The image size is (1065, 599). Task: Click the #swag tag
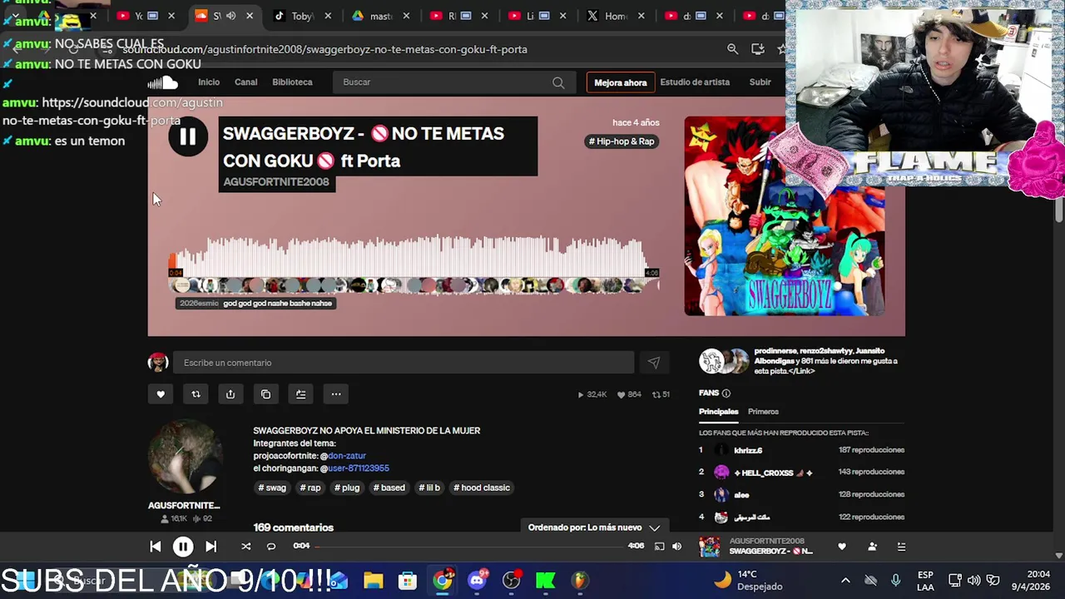pyautogui.click(x=272, y=488)
